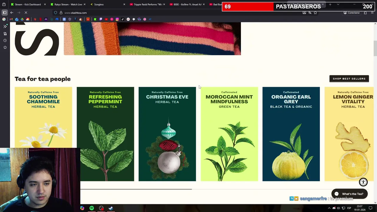Open Lemon Ginger Vitality herbal tea card

click(349, 134)
